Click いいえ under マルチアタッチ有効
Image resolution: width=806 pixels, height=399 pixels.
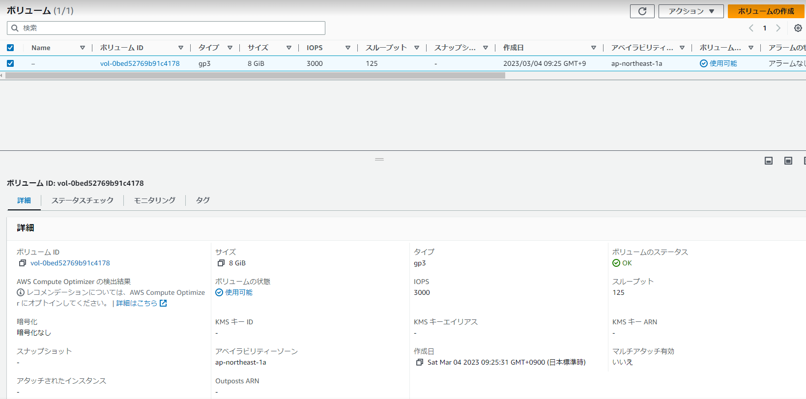coord(623,362)
